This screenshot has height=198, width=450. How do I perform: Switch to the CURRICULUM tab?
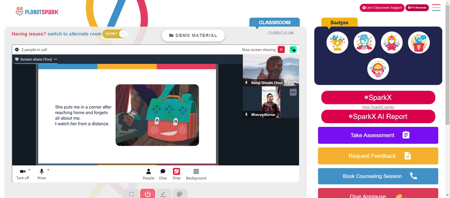point(281,33)
